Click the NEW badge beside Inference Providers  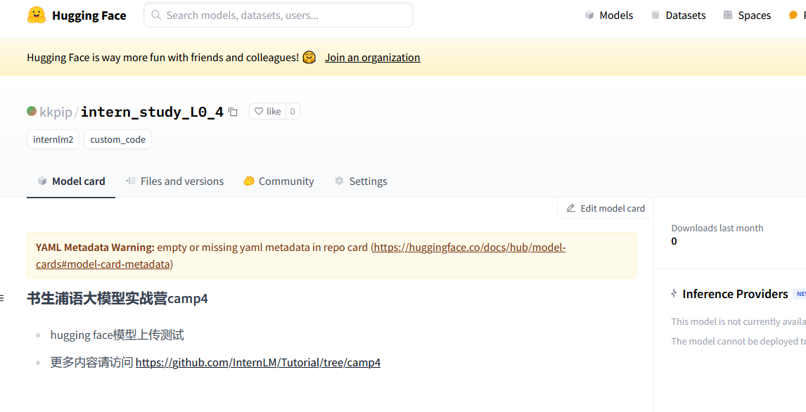[800, 294]
